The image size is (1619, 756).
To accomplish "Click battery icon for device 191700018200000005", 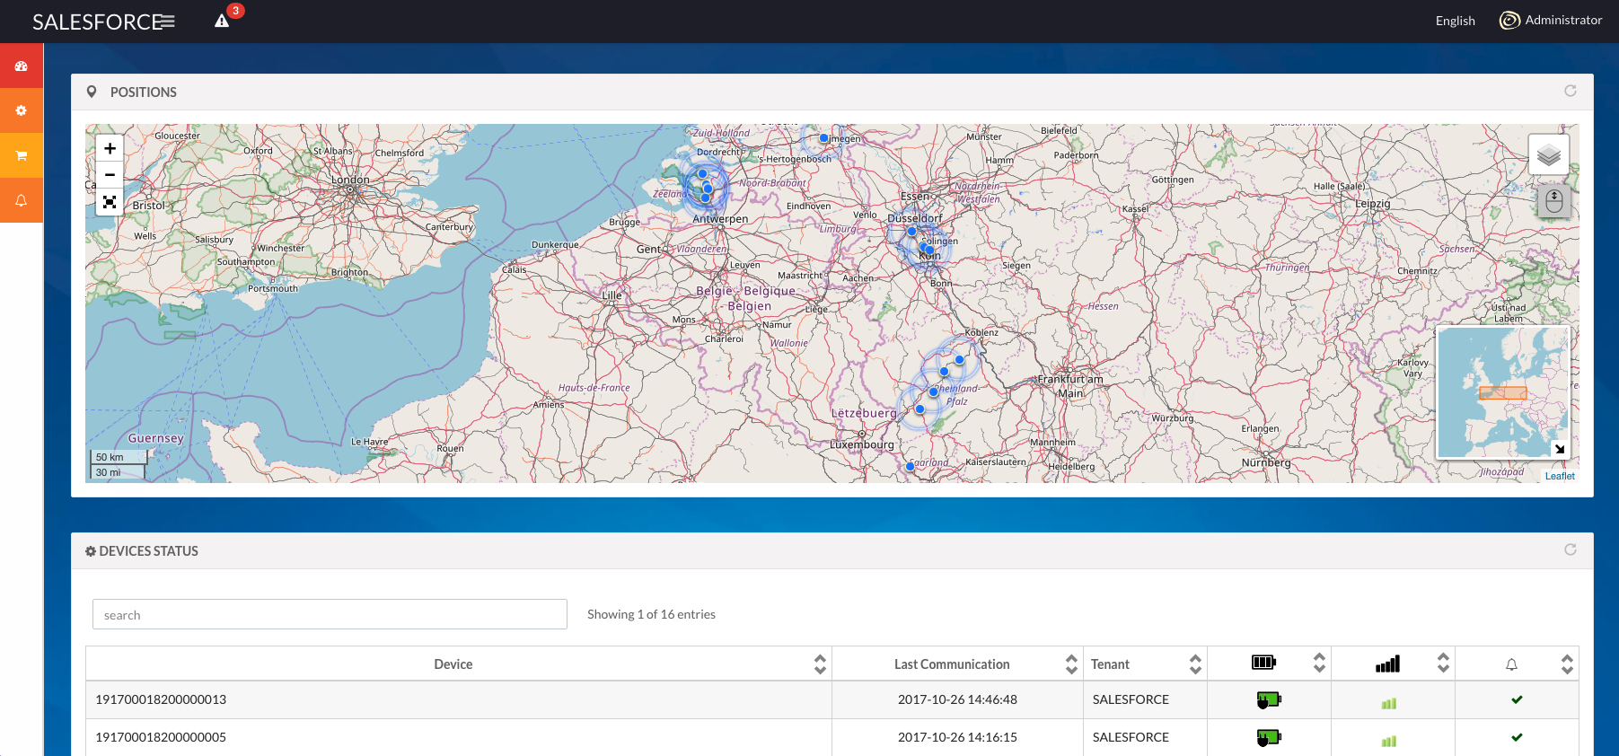I will [x=1269, y=737].
